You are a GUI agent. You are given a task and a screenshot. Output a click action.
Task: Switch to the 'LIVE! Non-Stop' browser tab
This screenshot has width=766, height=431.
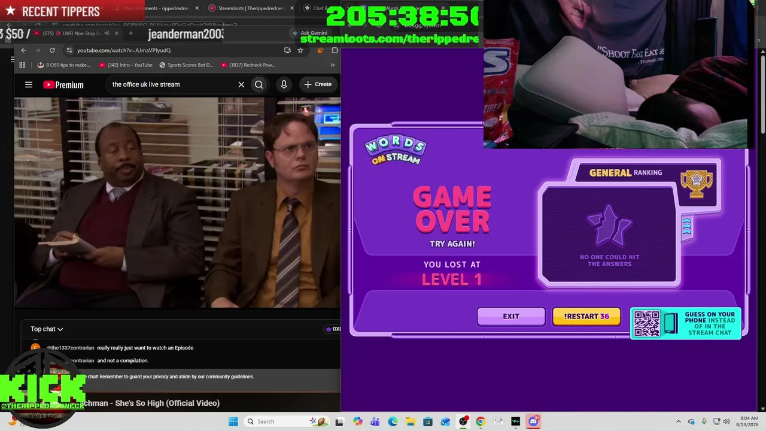(75, 33)
